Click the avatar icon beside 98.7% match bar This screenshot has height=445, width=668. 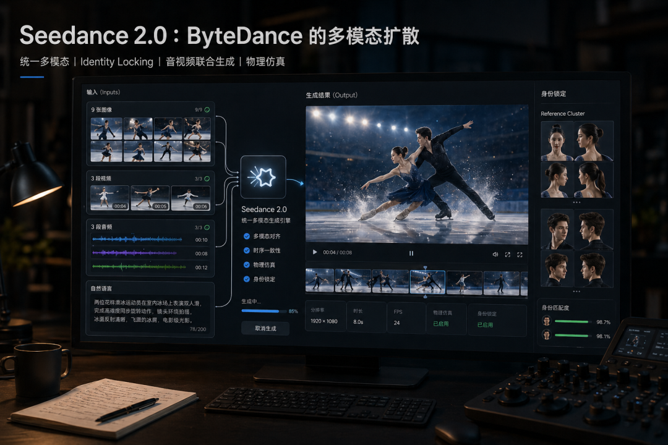click(547, 321)
